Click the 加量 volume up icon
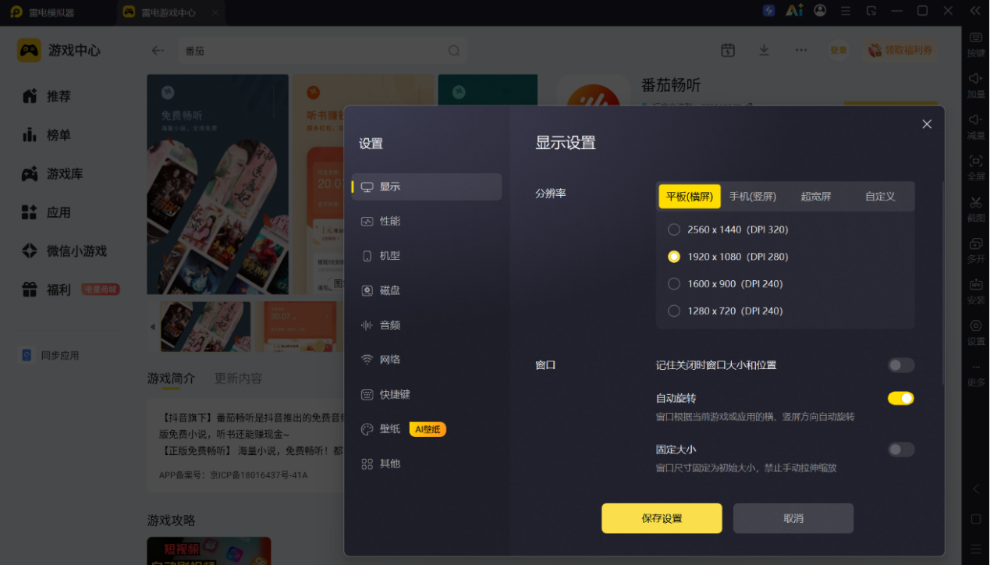Screen dimensions: 990x565 point(976,85)
